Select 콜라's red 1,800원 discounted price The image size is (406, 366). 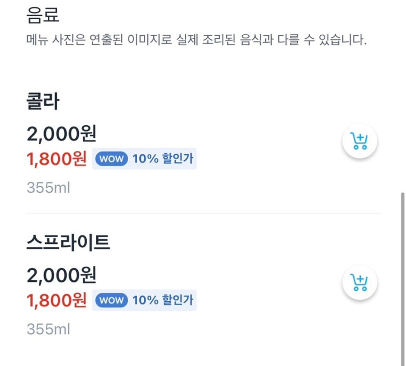[x=57, y=159]
